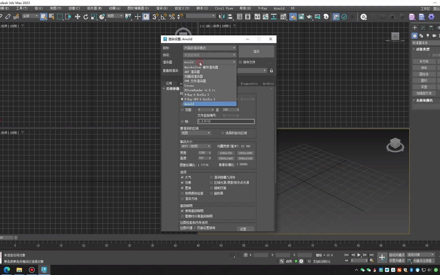
Task: Open the HDTV output size dropdown
Action: pyautogui.click(x=196, y=146)
